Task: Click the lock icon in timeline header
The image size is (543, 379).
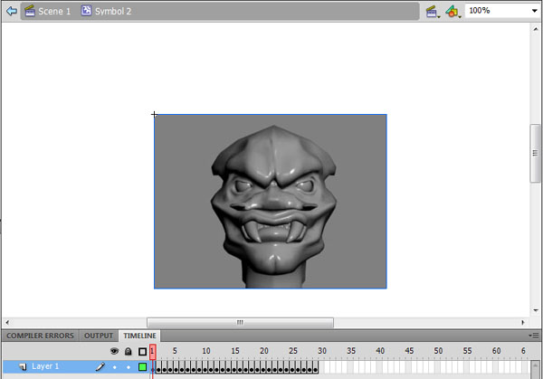Action: (129, 351)
